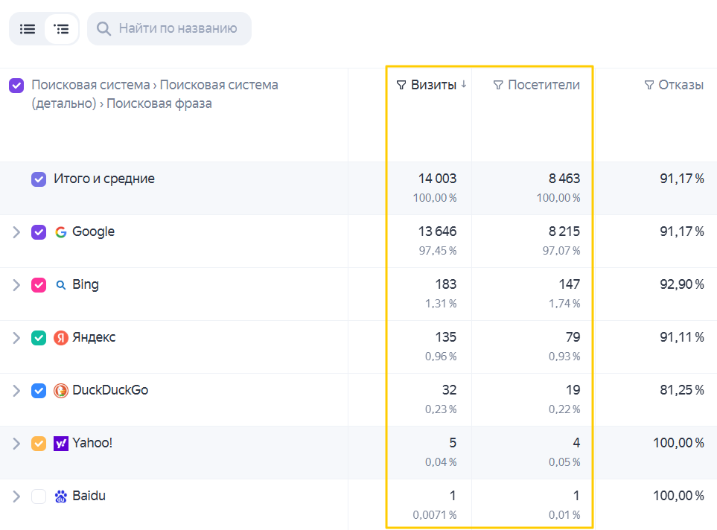Focus the Найти по названию search field
717x530 pixels.
tap(169, 29)
